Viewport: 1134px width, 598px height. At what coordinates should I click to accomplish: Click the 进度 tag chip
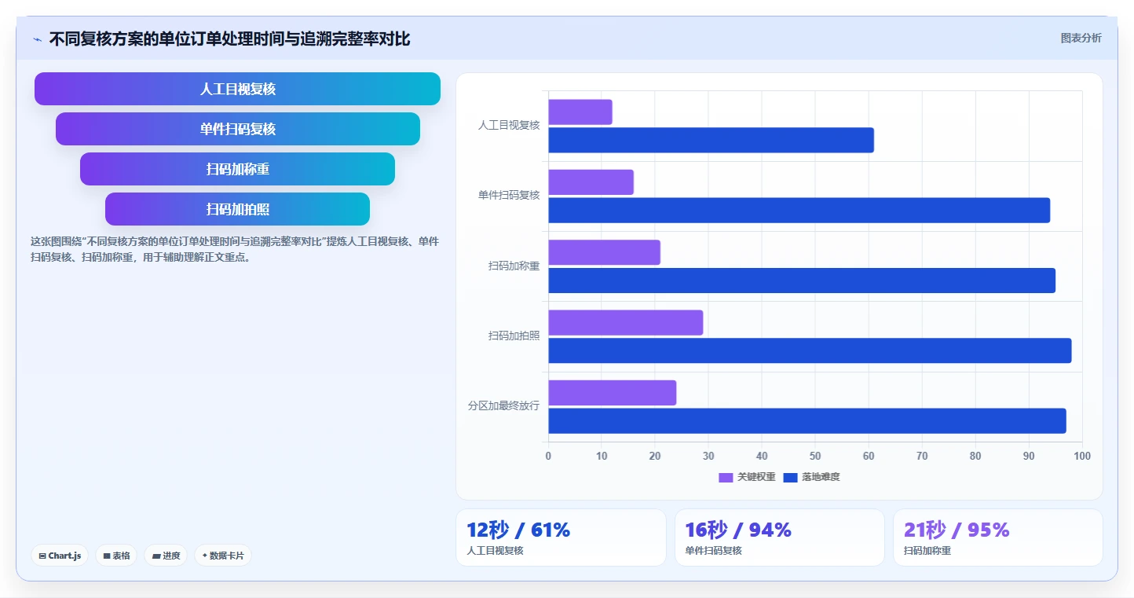(166, 556)
